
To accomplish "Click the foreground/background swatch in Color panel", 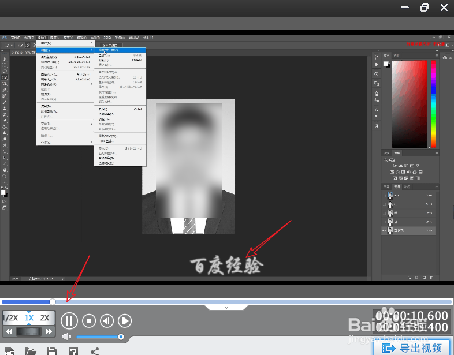I will coord(387,65).
